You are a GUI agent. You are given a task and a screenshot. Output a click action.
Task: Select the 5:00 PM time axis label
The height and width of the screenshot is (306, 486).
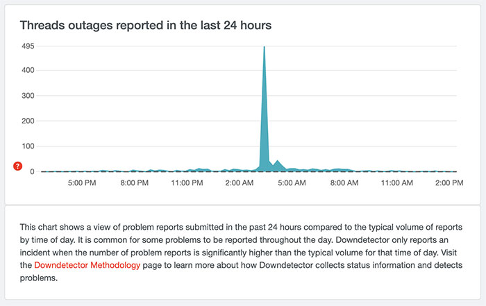point(82,184)
